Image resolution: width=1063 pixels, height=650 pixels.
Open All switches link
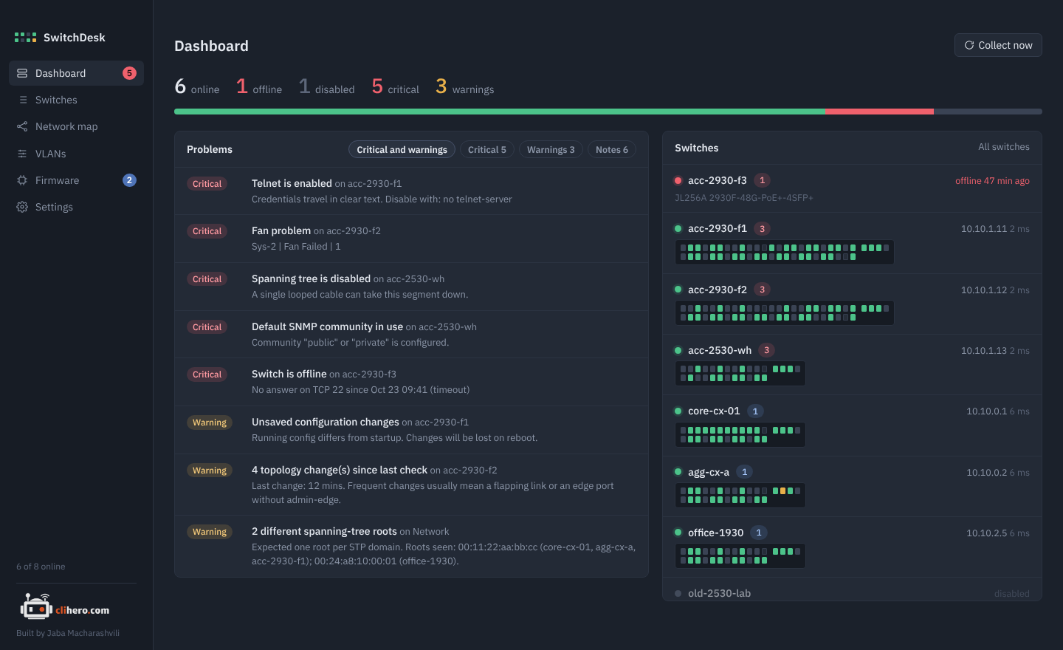[x=1004, y=147]
